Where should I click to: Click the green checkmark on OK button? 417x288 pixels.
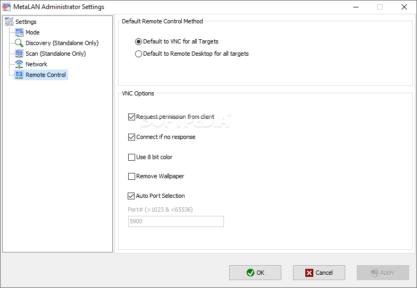[250, 273]
